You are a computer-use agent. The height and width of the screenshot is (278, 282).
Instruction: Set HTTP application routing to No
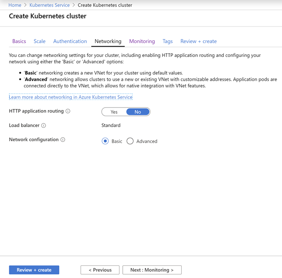[x=138, y=112]
